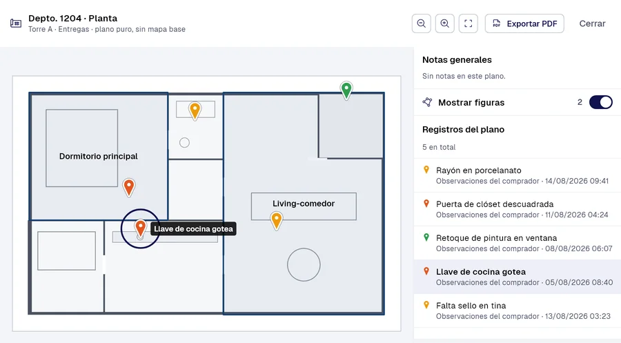The width and height of the screenshot is (621, 343).
Task: Open the Retoque de pintura en ventana record
Action: click(517, 243)
